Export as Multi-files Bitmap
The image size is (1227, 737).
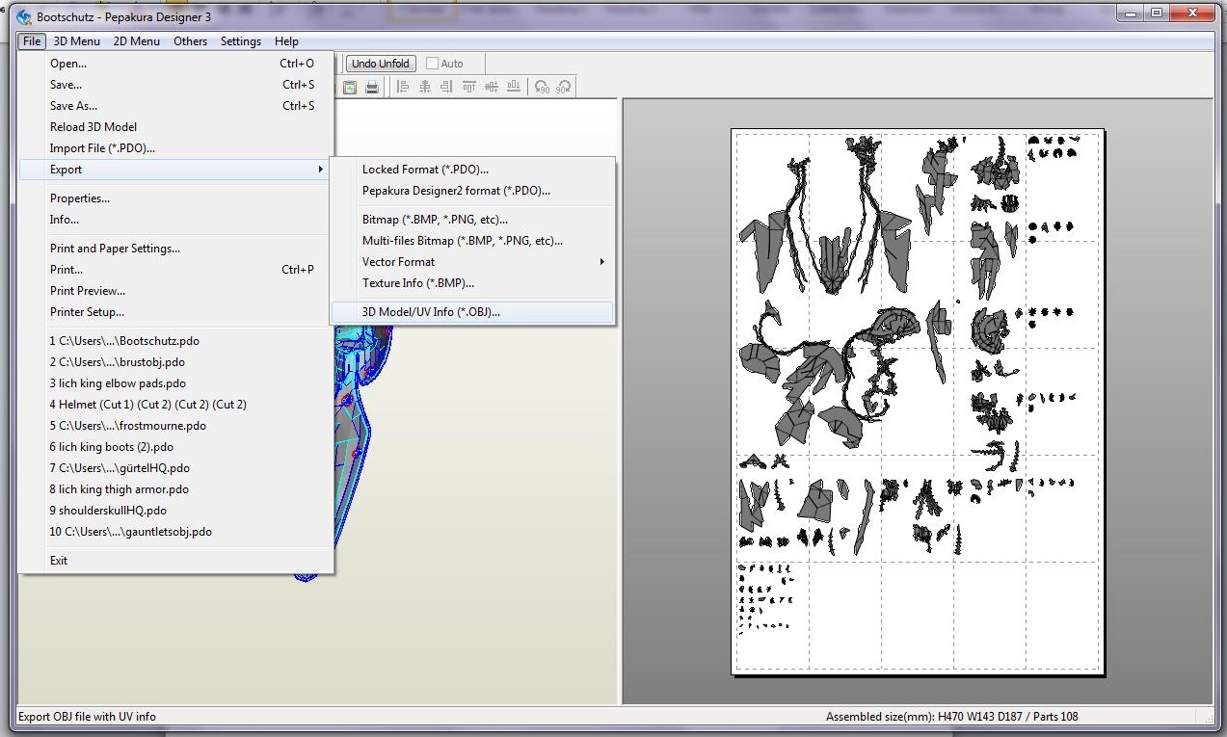coord(472,241)
